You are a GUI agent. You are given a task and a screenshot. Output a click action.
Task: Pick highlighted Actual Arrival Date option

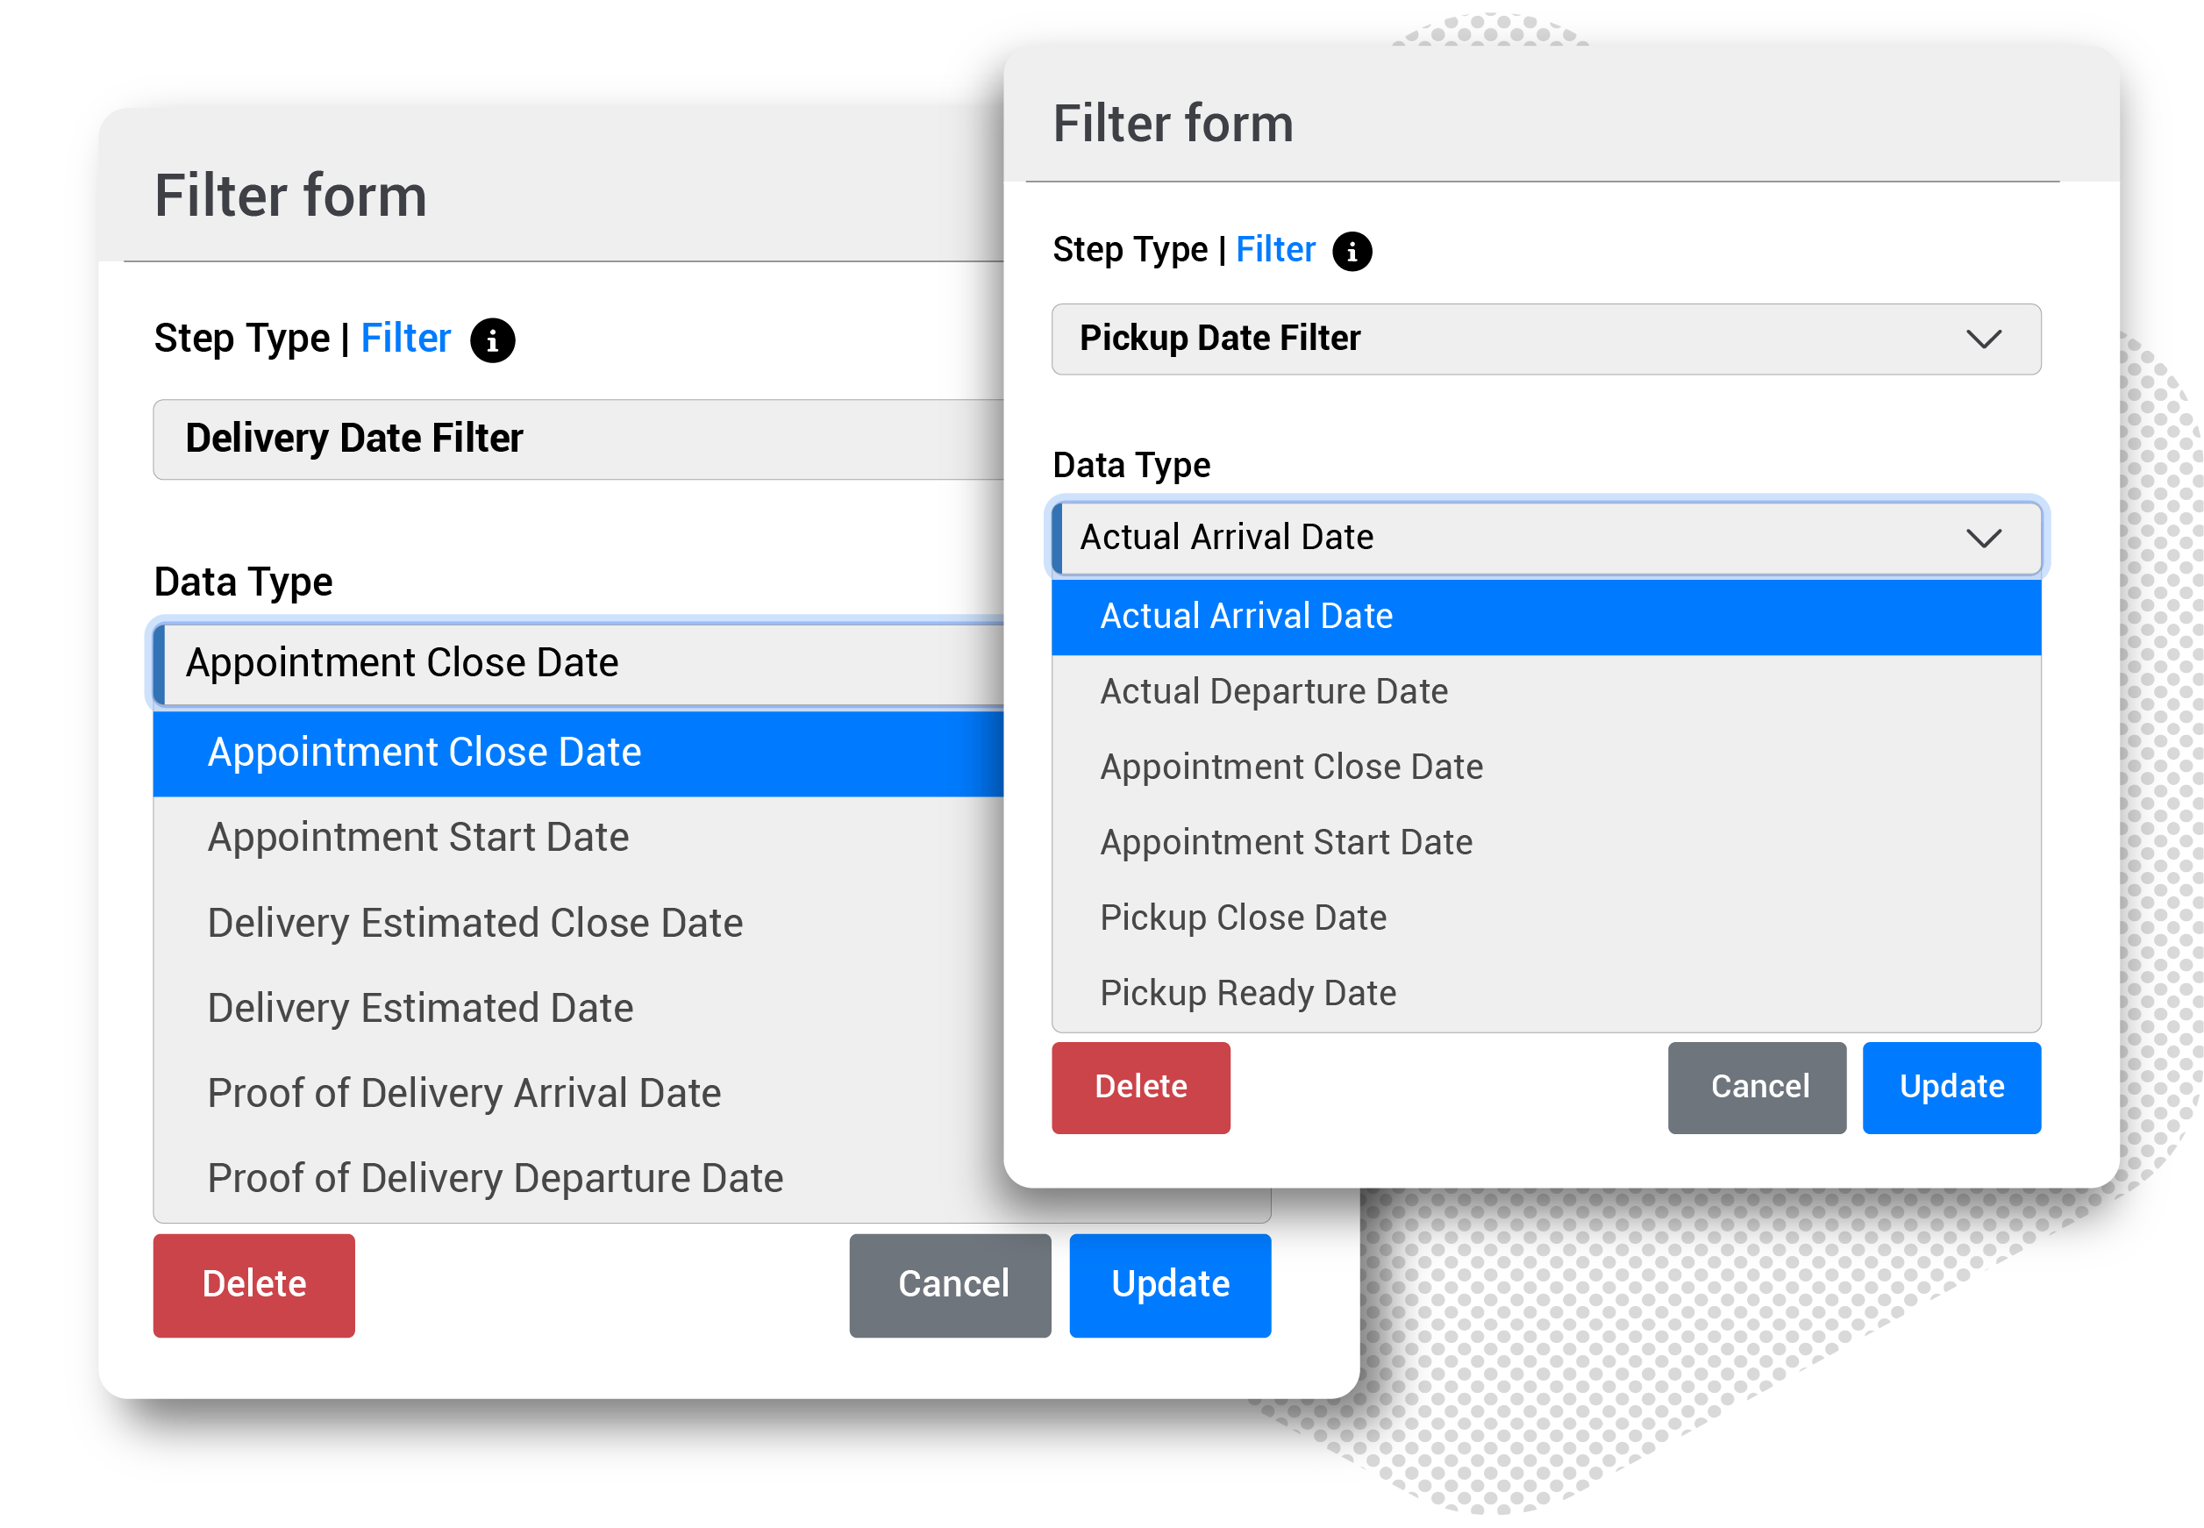point(1245,617)
